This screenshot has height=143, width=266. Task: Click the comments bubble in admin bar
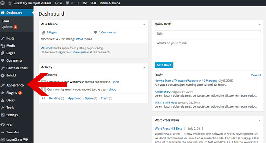point(67,3)
